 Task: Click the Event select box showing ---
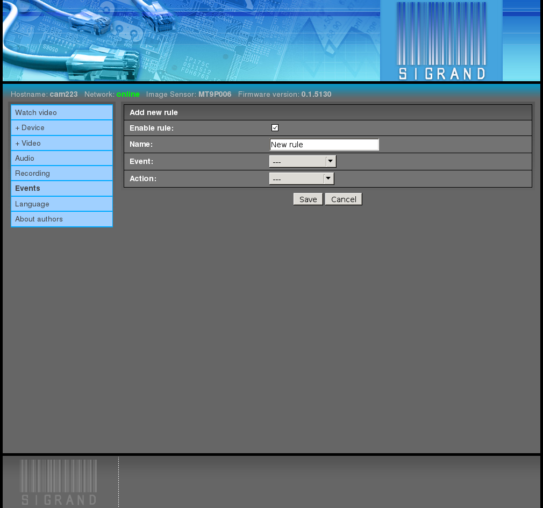[x=303, y=161]
